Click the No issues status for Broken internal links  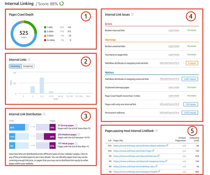[x=192, y=30]
